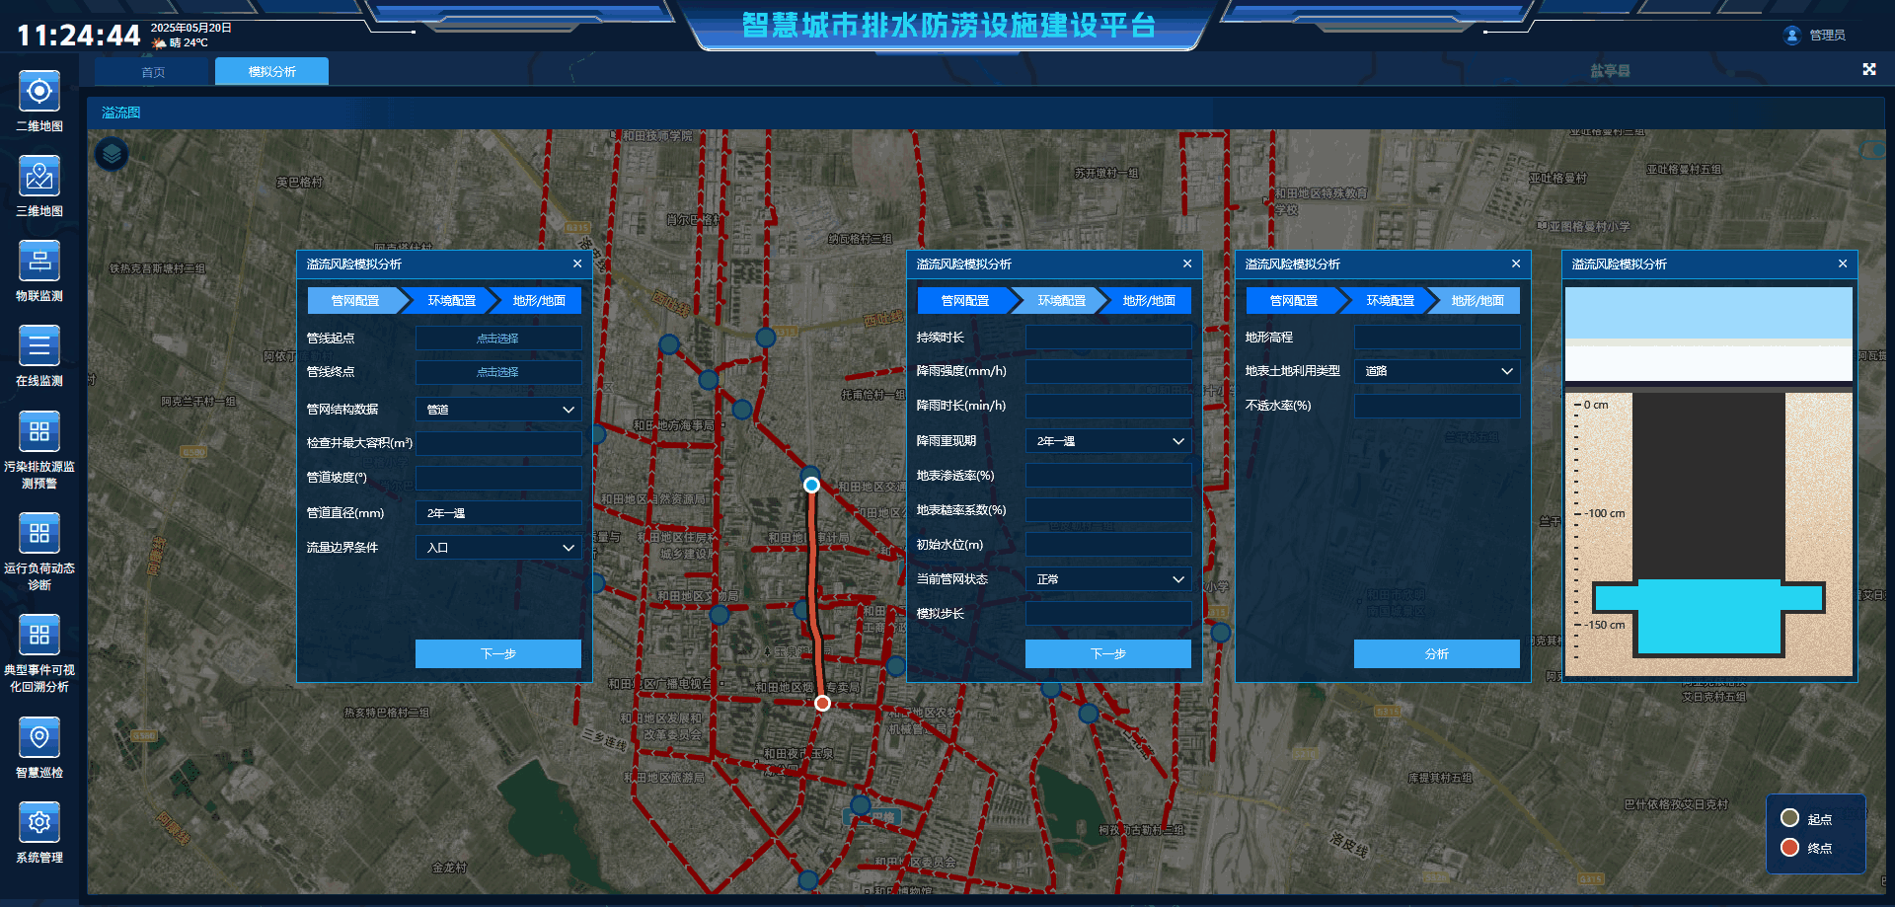Expand the 管网结构数据 dropdown
Viewport: 1895px width, 907px height.
pos(498,410)
